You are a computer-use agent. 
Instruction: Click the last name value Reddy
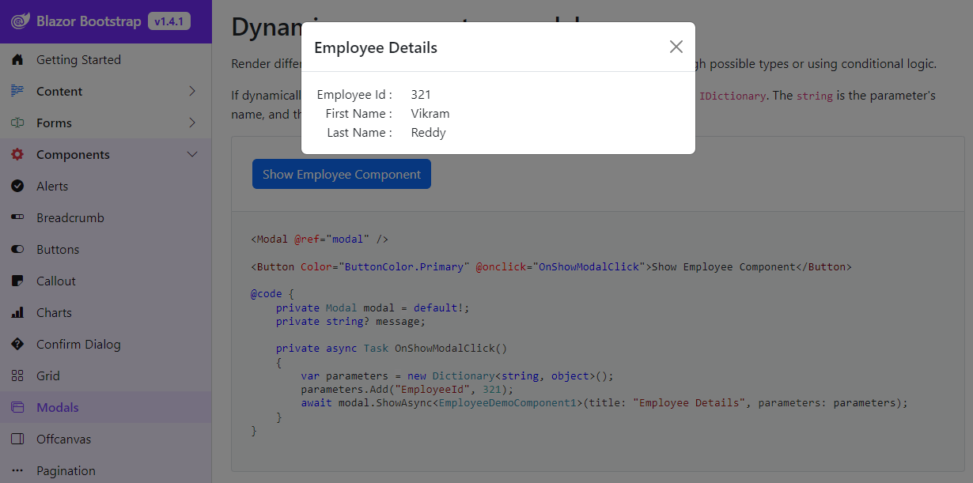click(x=429, y=132)
